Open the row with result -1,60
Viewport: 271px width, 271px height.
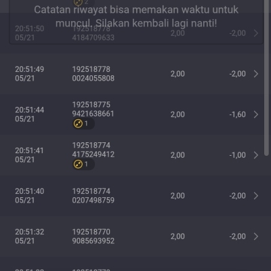pos(135,114)
